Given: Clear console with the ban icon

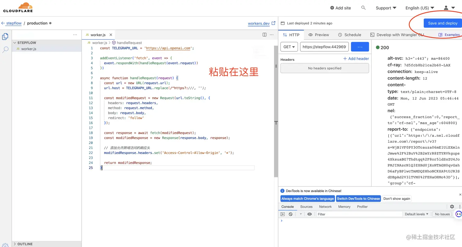Looking at the screenshot, I should coord(291,214).
